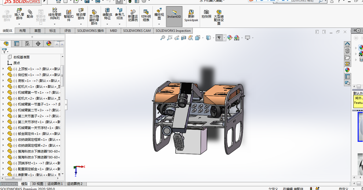Click the Dynamic Annotation Views icon
This screenshot has height=190, width=363.
click(190, 38)
